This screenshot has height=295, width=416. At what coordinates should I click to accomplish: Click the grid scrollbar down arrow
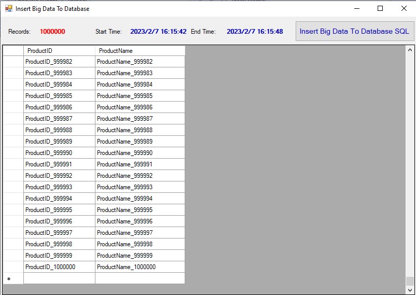(410, 290)
